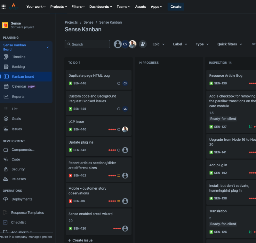Go to Projects breadcrumb link
256x243 pixels.
(71, 22)
